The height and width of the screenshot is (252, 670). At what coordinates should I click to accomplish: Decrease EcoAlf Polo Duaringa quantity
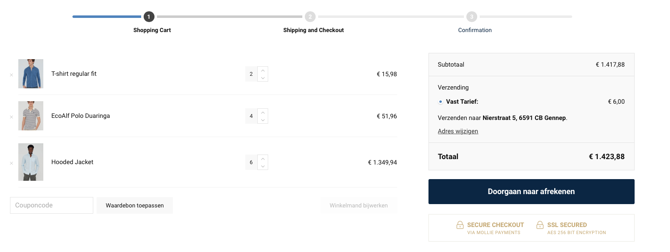263,120
